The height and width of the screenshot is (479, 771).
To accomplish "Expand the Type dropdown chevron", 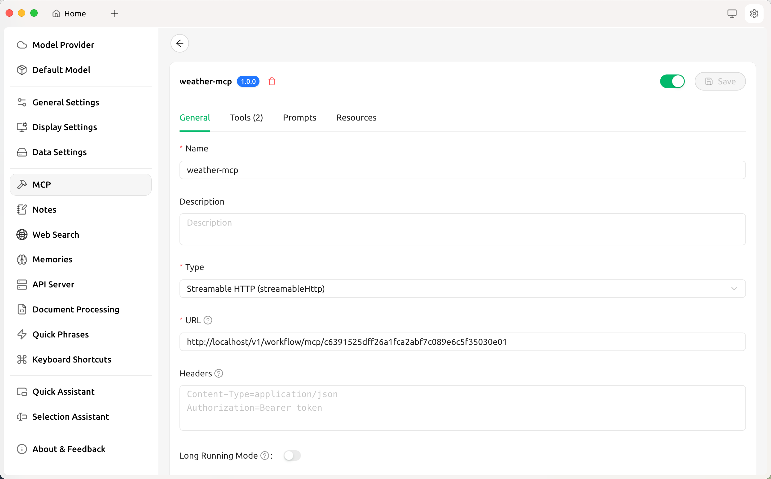I will [734, 289].
